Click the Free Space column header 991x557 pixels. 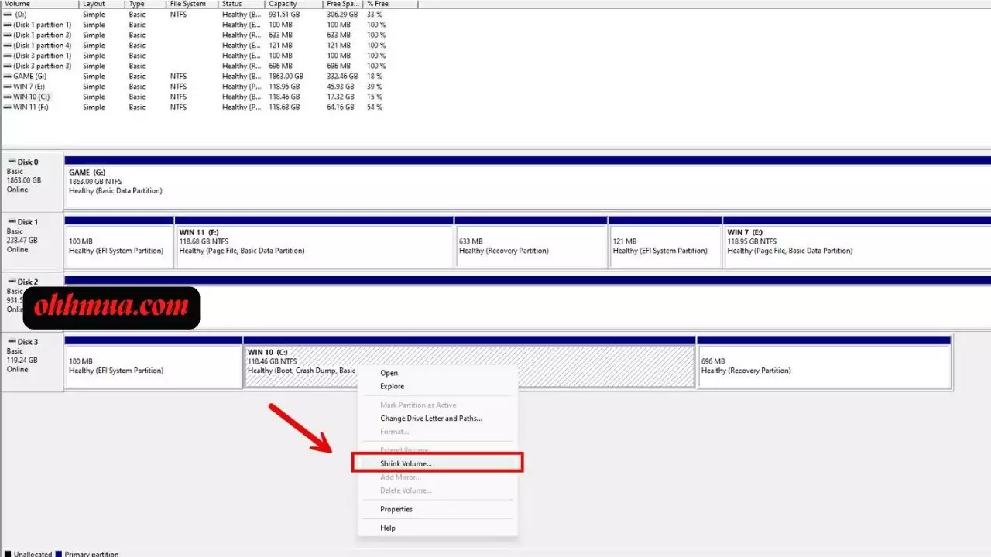click(343, 4)
